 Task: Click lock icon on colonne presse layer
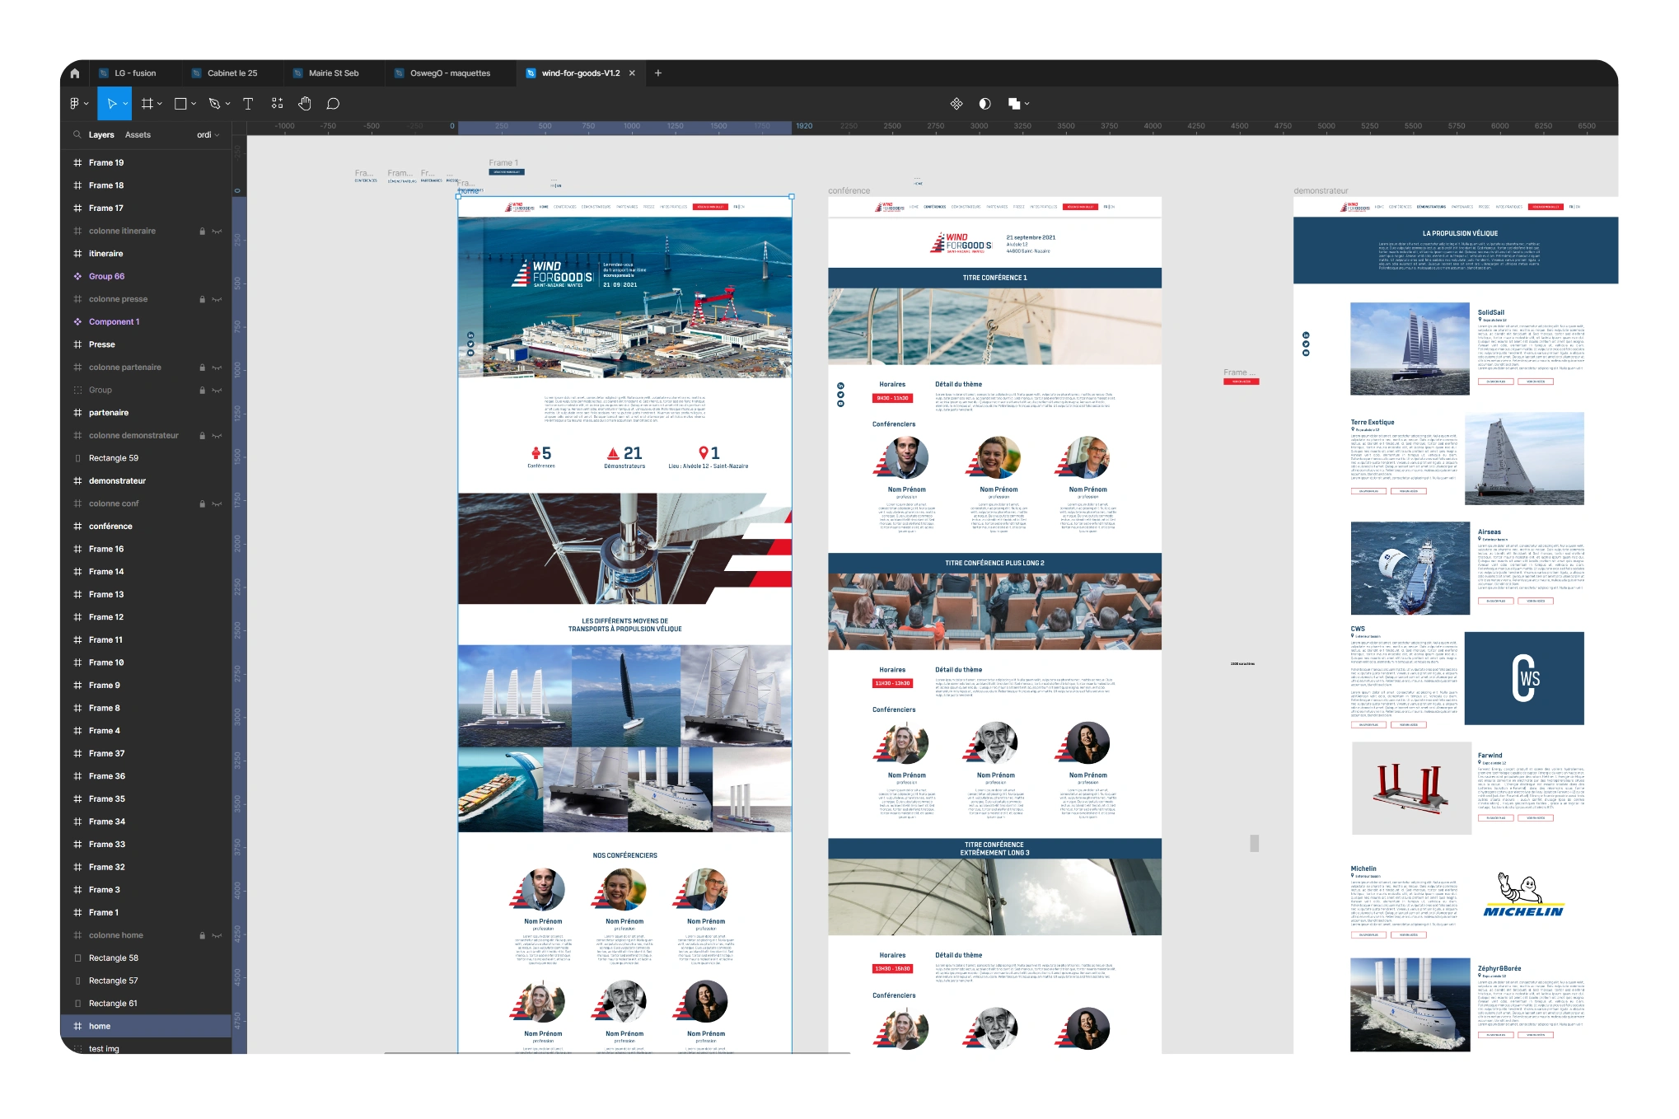[x=202, y=300]
